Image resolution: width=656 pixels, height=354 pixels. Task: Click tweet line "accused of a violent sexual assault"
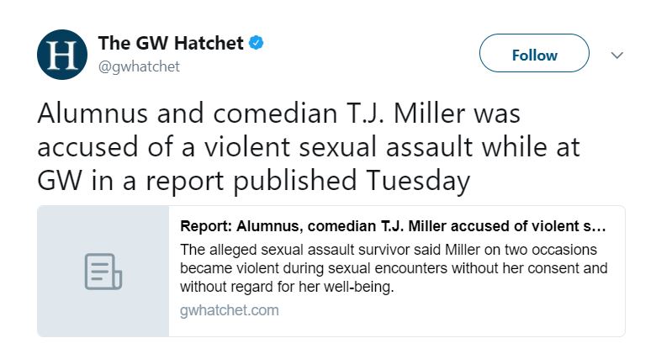(309, 148)
